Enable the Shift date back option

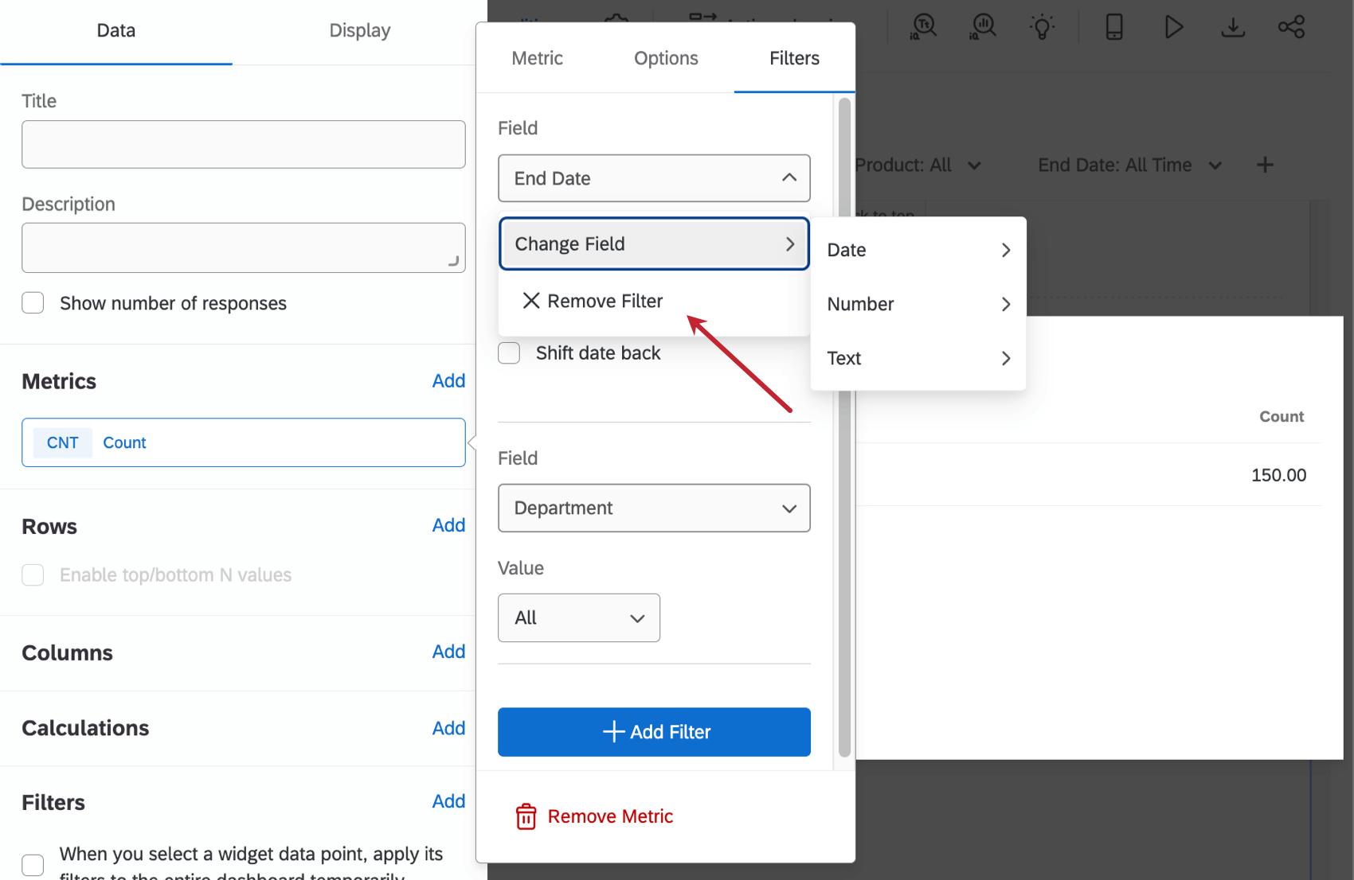click(509, 352)
